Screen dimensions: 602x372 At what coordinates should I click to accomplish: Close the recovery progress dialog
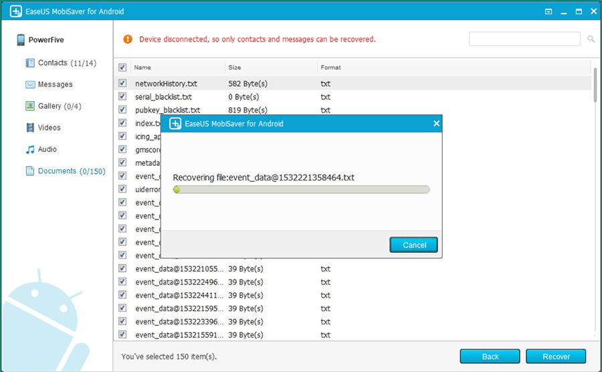[436, 124]
